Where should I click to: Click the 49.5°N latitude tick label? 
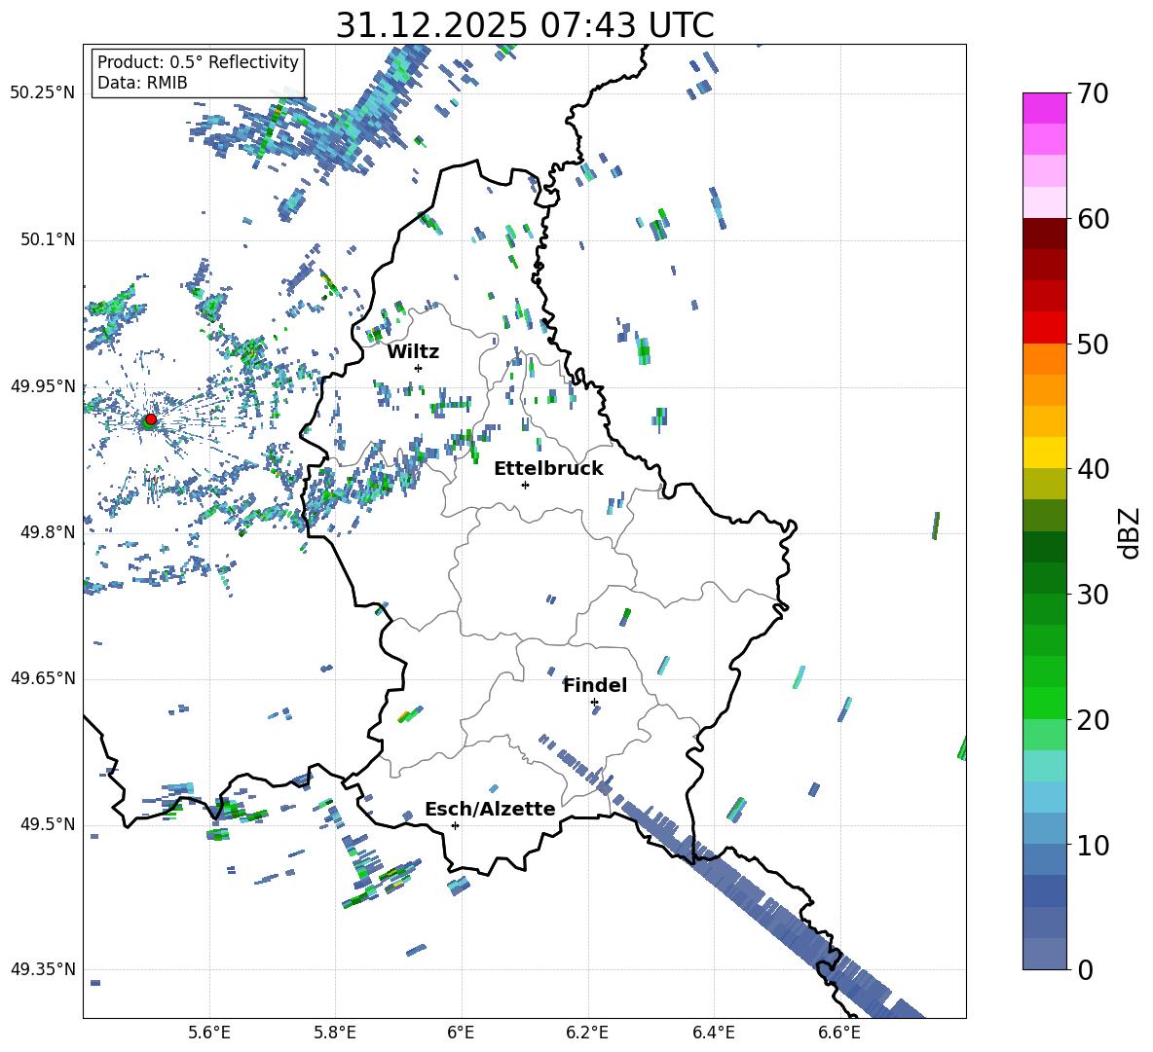(48, 824)
